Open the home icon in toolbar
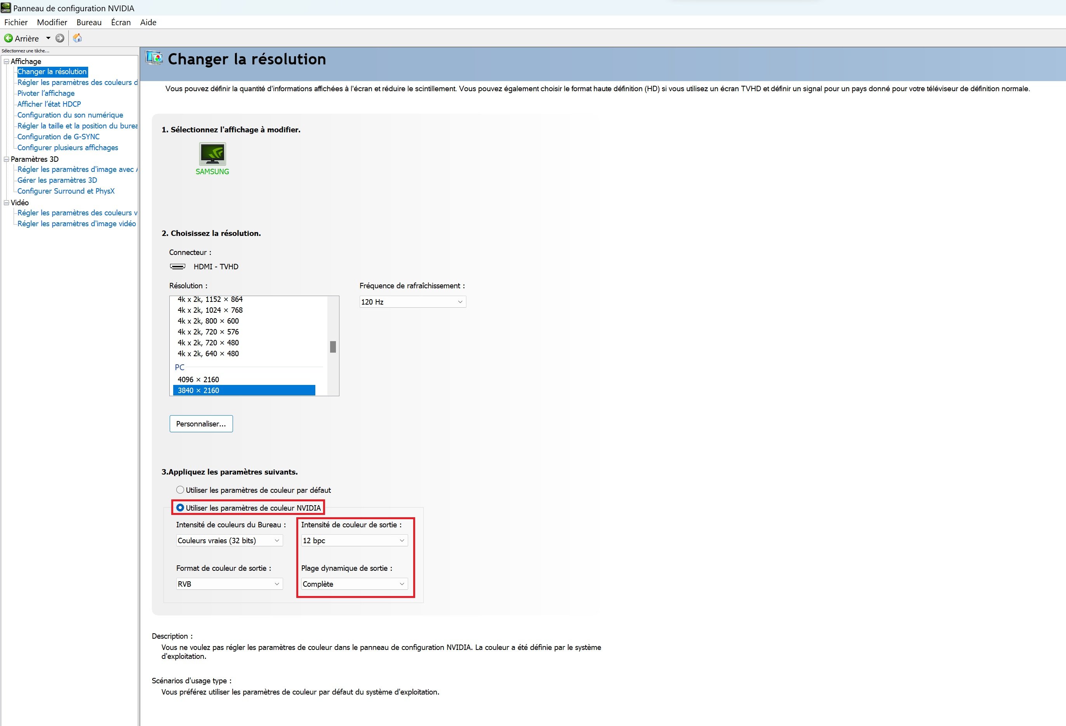 click(x=78, y=38)
